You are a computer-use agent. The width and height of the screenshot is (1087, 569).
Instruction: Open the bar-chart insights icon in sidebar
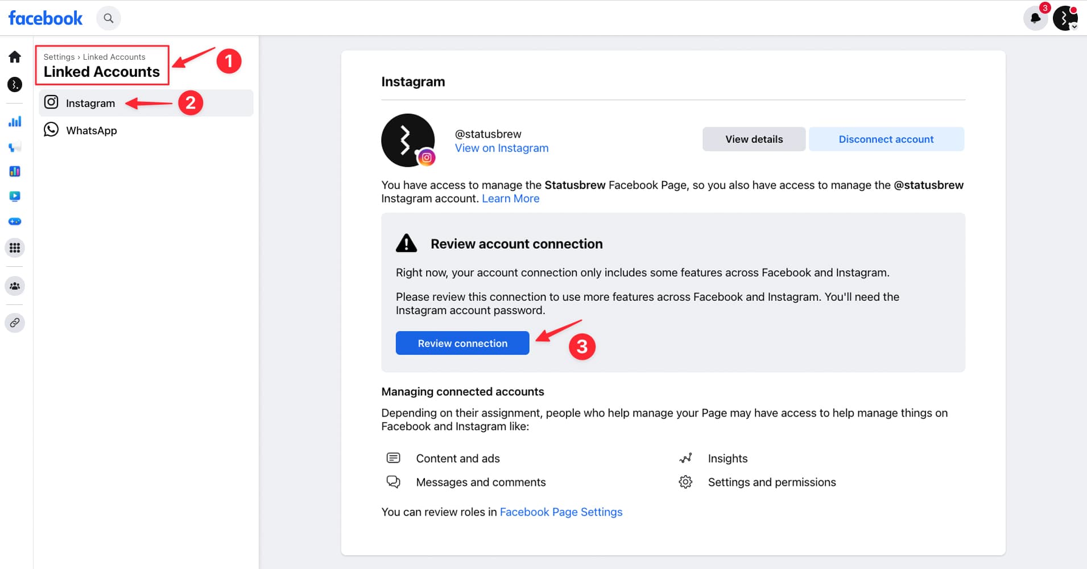tap(15, 121)
